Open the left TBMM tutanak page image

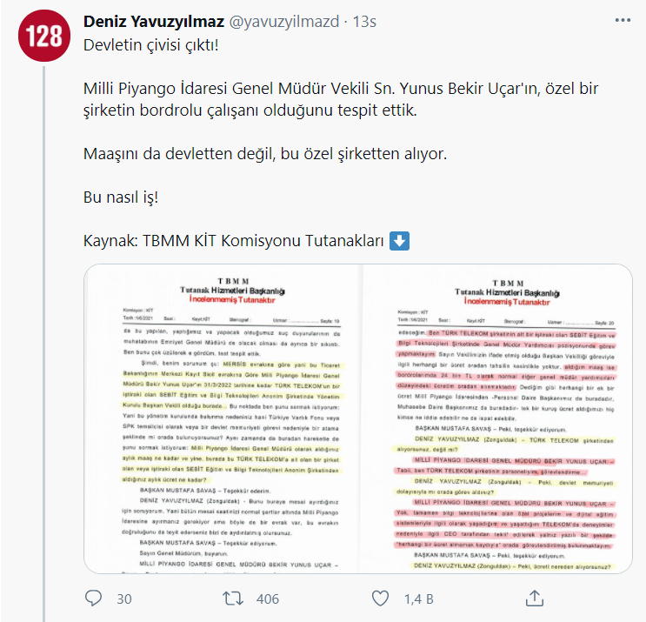223,418
